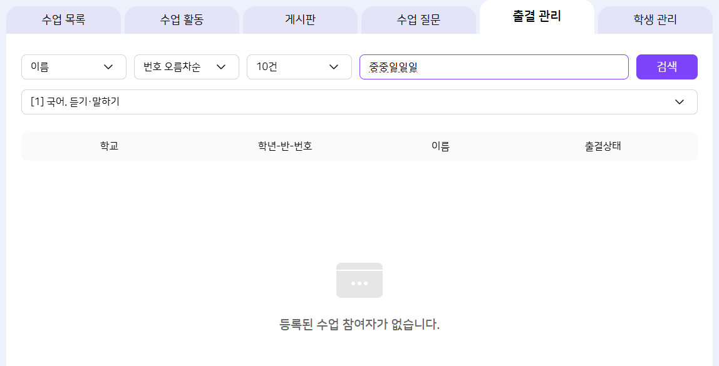Image resolution: width=719 pixels, height=366 pixels.
Task: Click the chevron at the lesson selector's right end
Action: pyautogui.click(x=680, y=102)
